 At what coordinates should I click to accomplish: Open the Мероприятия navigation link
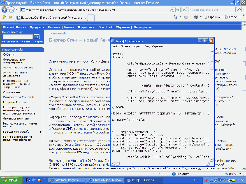click(142, 27)
